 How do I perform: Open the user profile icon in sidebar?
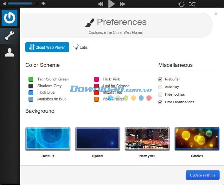9,52
